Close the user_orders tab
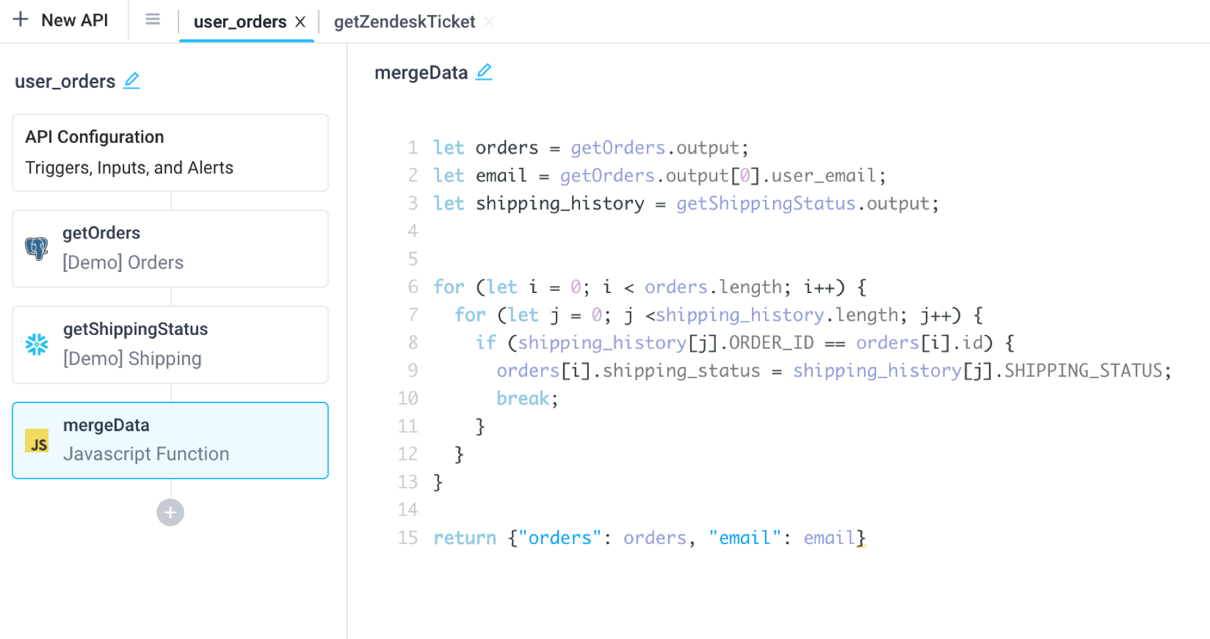1210x639 pixels. 301,22
